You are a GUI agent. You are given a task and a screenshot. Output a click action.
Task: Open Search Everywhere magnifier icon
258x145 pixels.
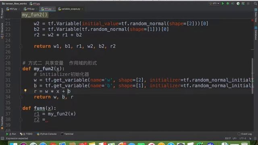coord(255,4)
